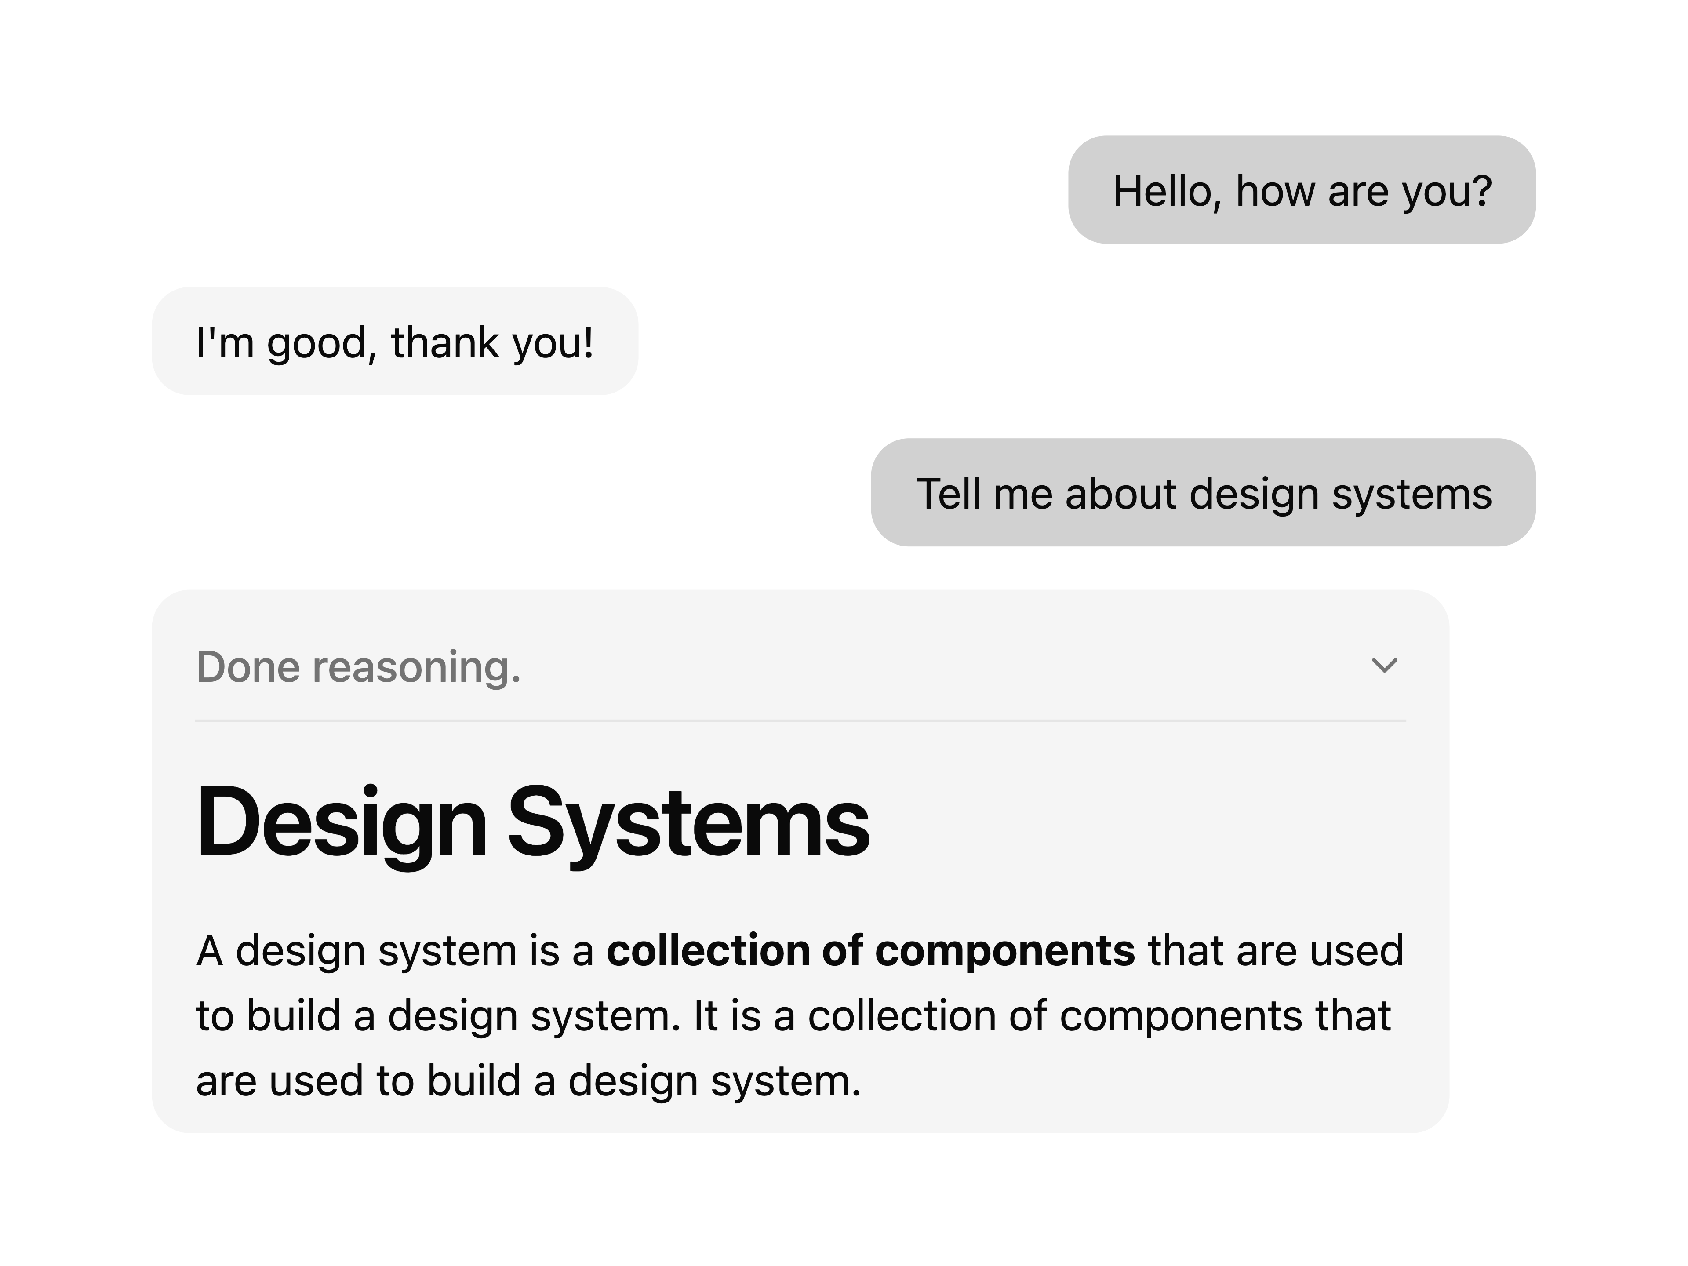Click the bold "collection of components" text
The image size is (1688, 1266).
pos(871,951)
